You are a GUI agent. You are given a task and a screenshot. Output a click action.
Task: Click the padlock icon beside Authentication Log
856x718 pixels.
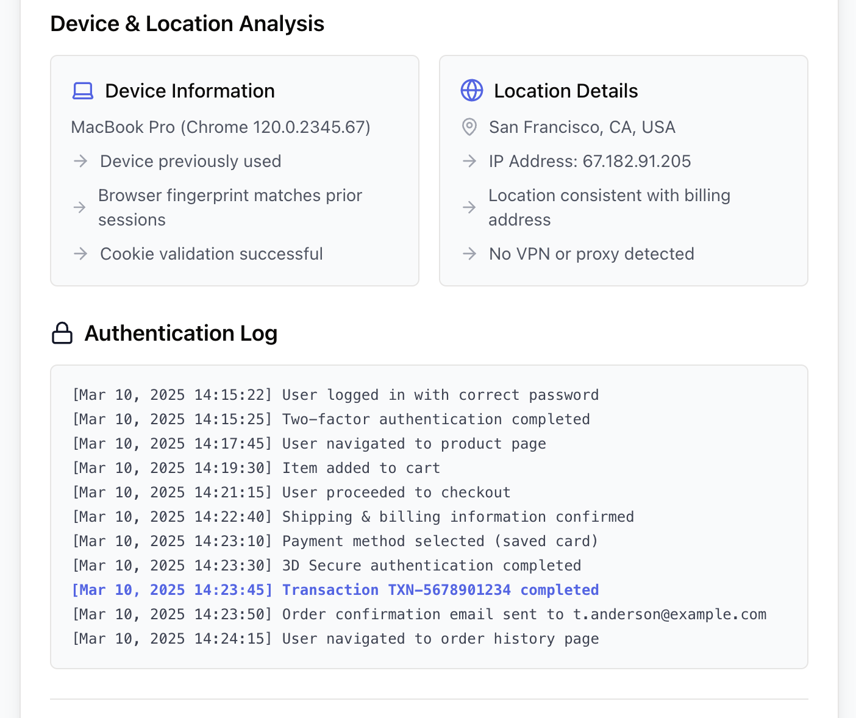point(62,333)
